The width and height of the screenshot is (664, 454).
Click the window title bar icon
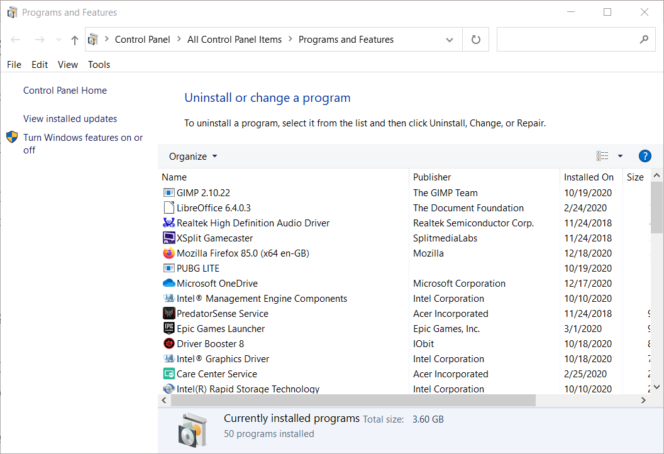(x=13, y=13)
